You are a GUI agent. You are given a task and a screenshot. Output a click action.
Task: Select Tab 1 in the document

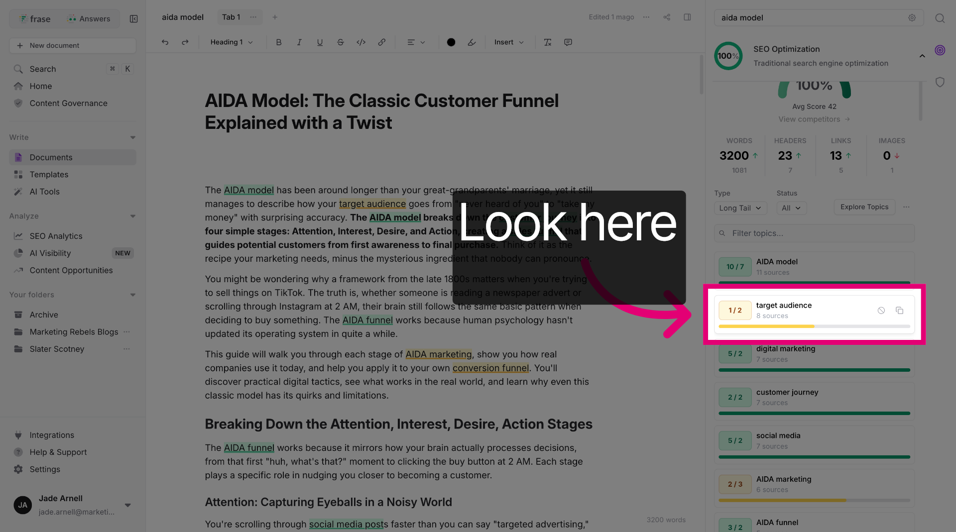[231, 17]
